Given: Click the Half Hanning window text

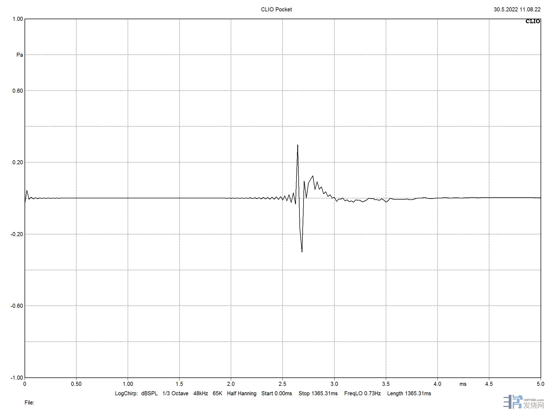Looking at the screenshot, I should point(241,393).
